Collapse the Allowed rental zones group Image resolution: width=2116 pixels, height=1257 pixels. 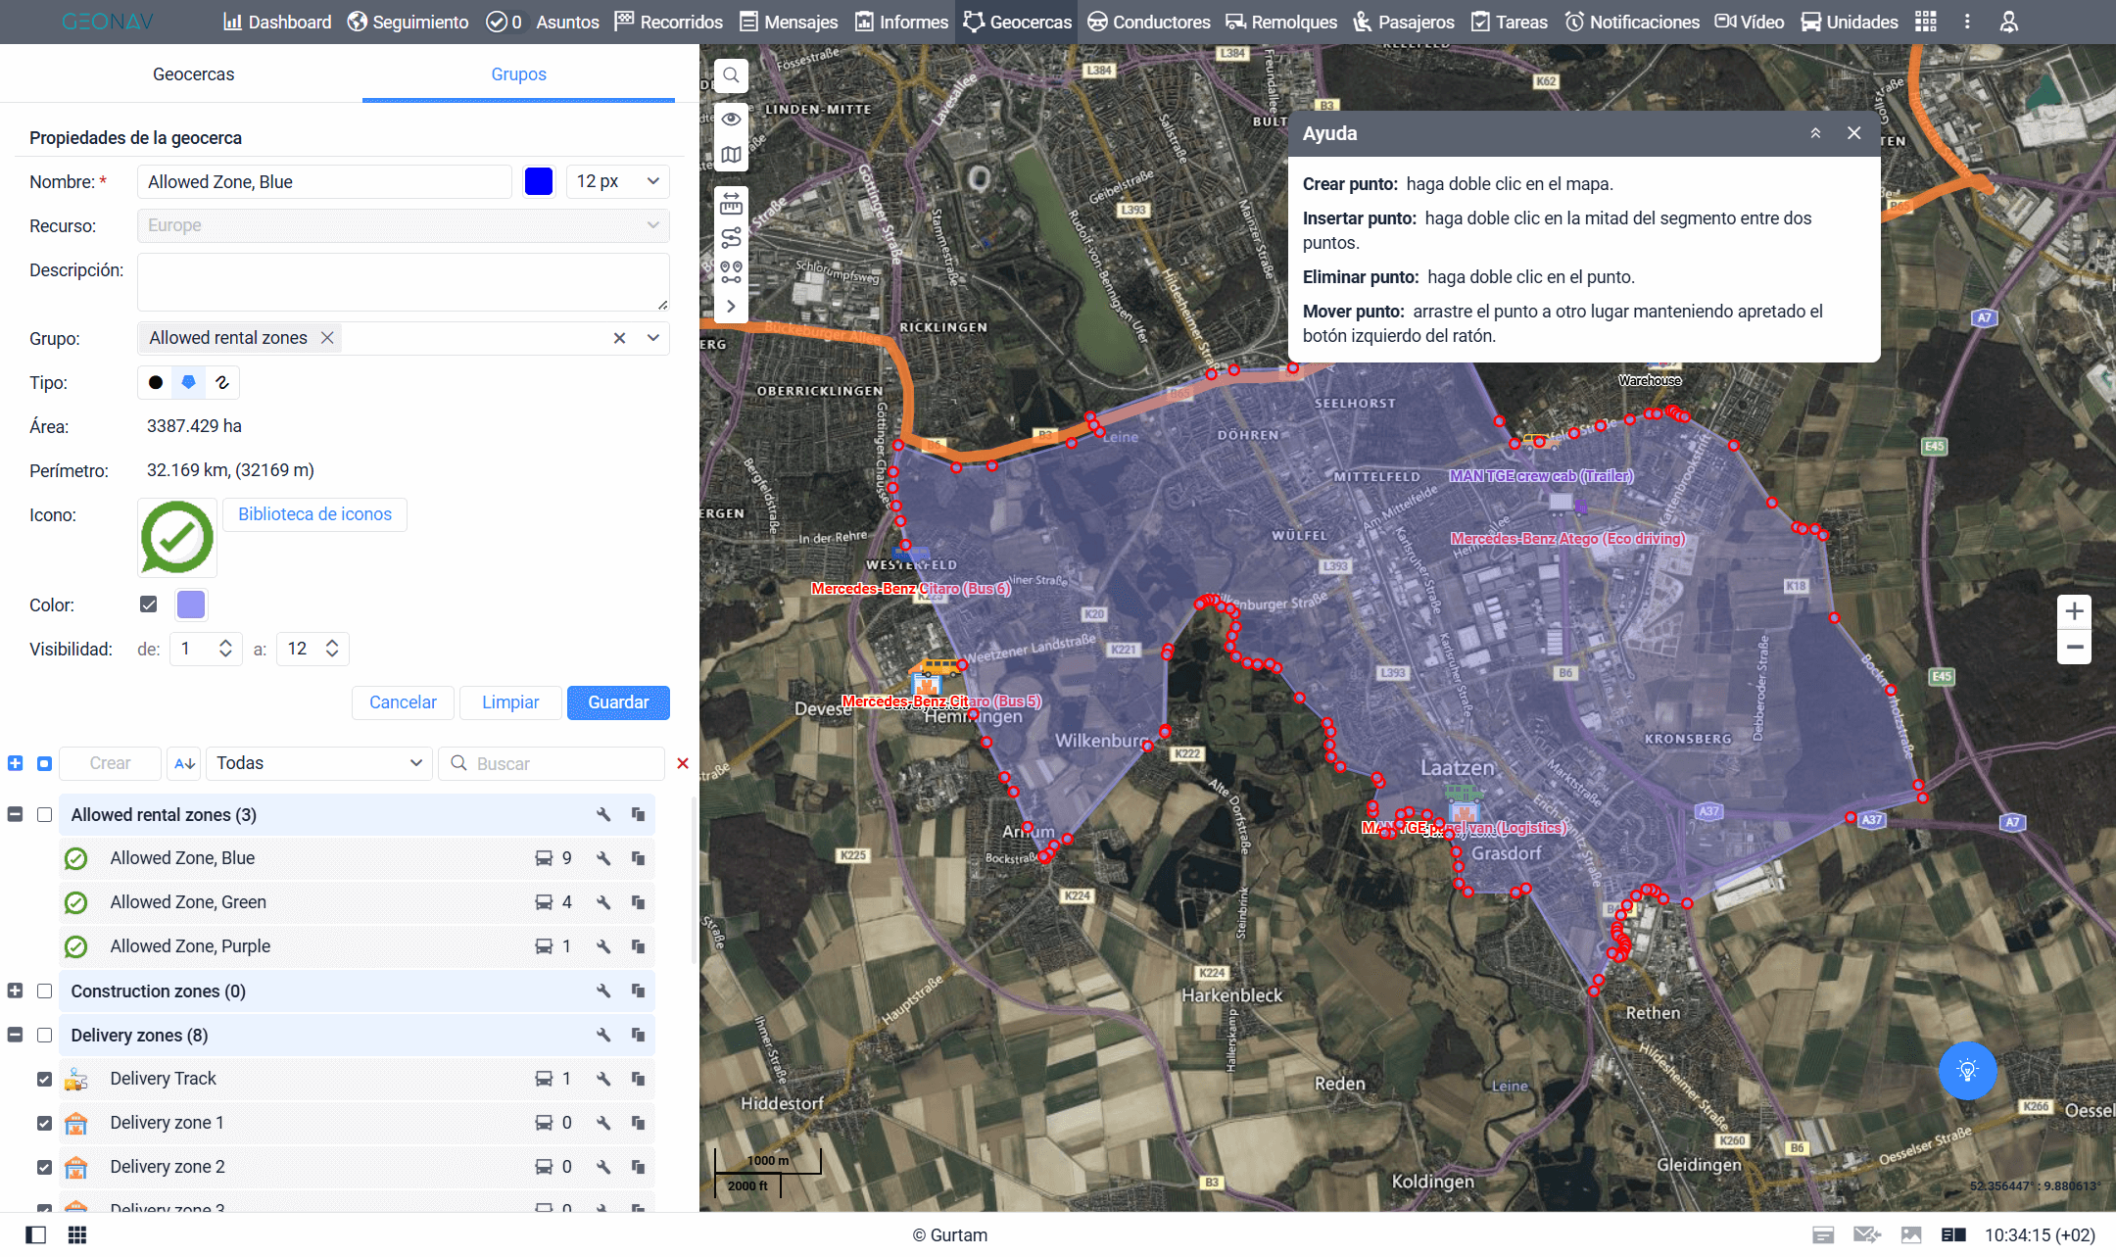[15, 815]
